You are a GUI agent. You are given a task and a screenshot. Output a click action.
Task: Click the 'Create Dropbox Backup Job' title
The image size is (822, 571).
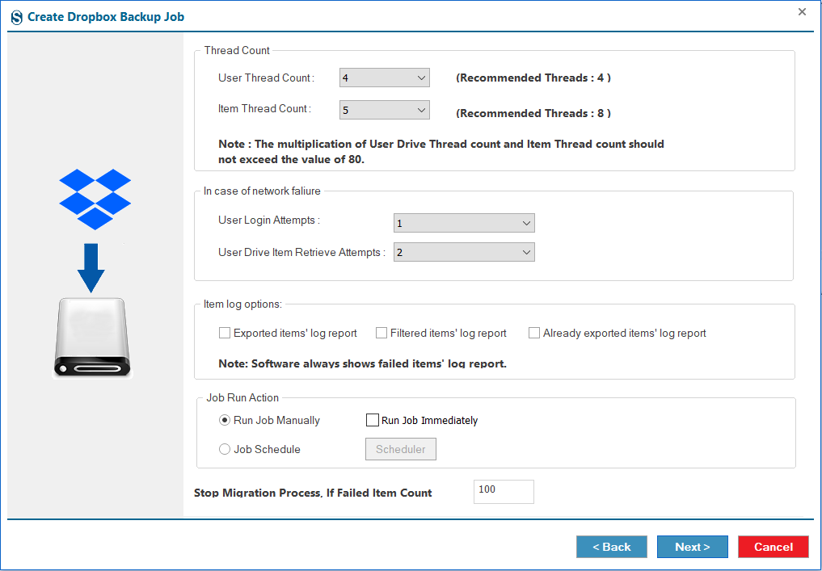point(106,17)
